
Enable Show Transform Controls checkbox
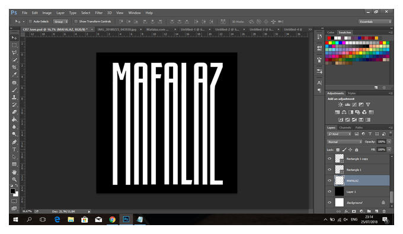click(76, 21)
